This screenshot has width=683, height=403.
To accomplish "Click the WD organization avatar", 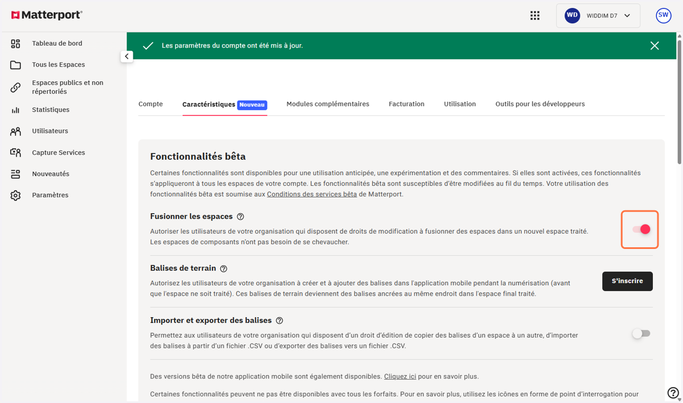I will pyautogui.click(x=572, y=16).
